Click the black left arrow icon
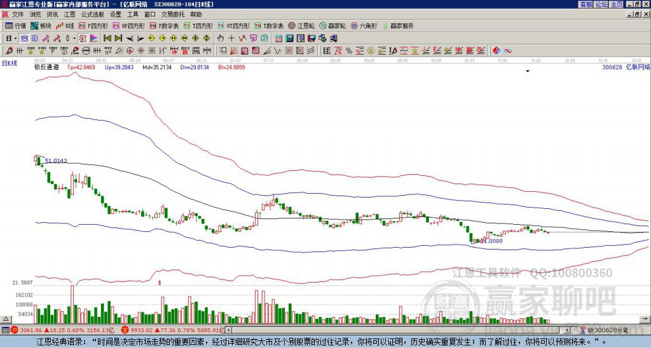The height and width of the screenshot is (348, 651). click(130, 39)
